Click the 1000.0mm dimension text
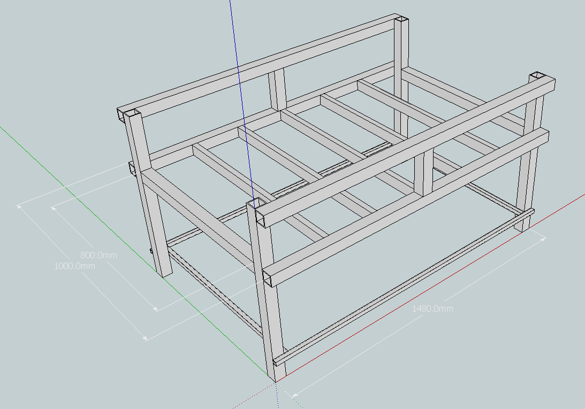The image size is (585, 409). 75,266
